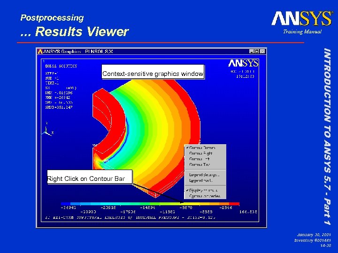Click the ANSYS logo inside the graphics window
Viewport: 338px width, 253px height.
coord(243,63)
